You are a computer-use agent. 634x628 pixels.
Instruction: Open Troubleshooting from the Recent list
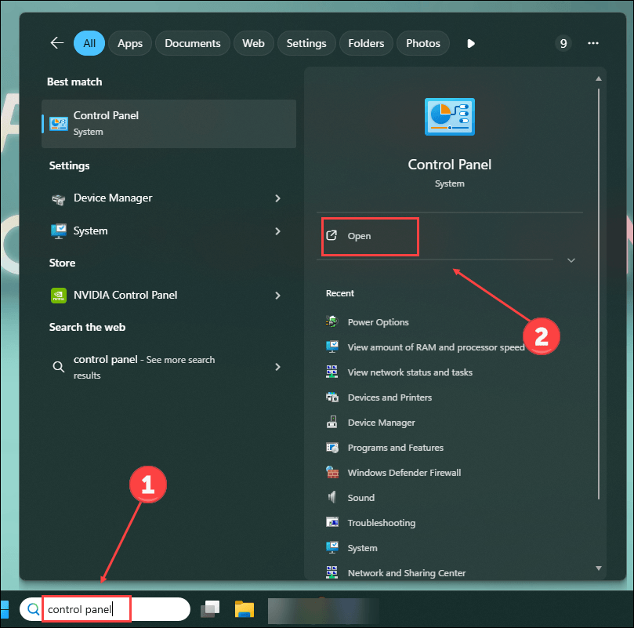381,523
